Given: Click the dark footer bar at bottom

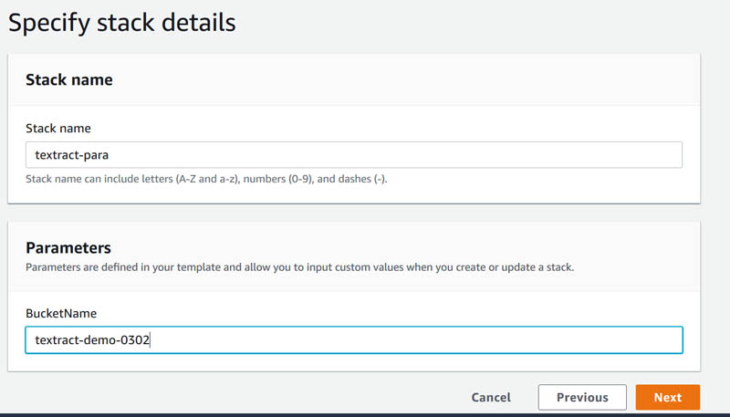Looking at the screenshot, I should (x=365, y=414).
